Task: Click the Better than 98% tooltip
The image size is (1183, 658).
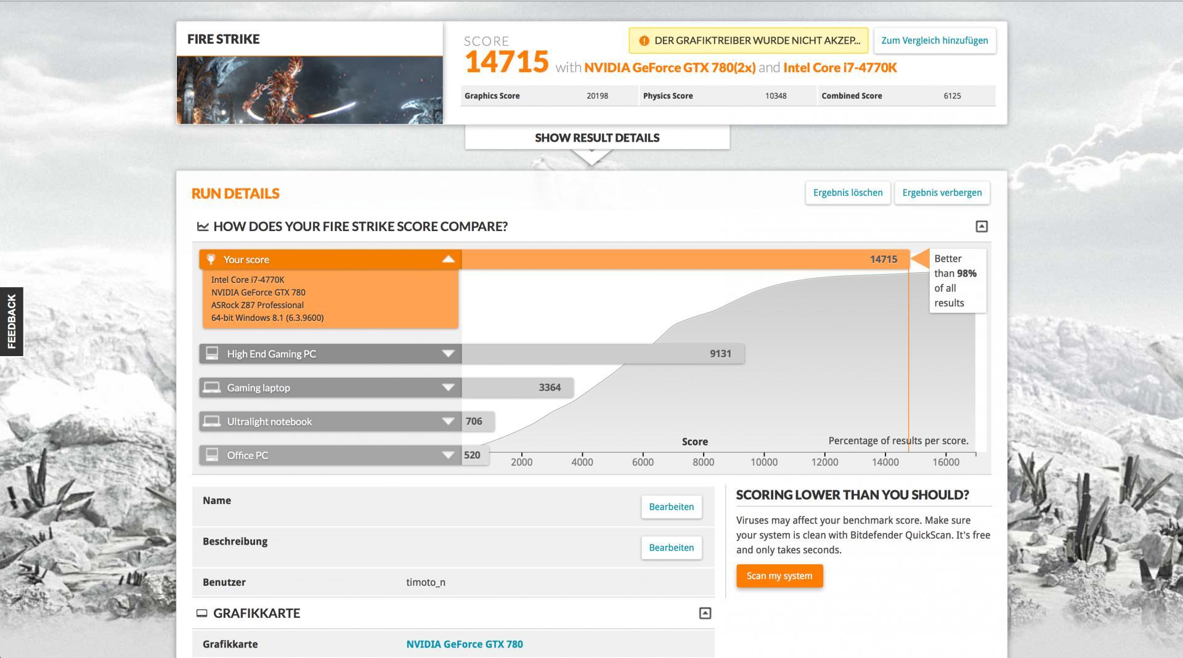Action: click(x=957, y=281)
